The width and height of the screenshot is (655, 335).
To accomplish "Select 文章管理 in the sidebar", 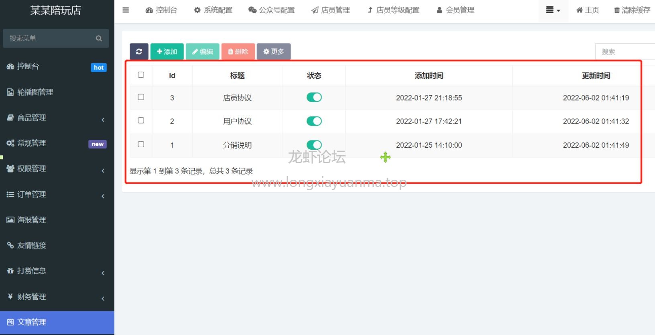I will coord(57,322).
